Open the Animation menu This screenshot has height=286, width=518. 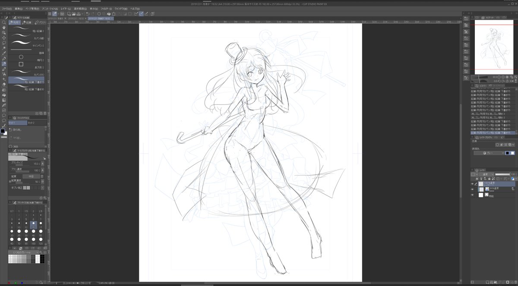click(x=51, y=9)
